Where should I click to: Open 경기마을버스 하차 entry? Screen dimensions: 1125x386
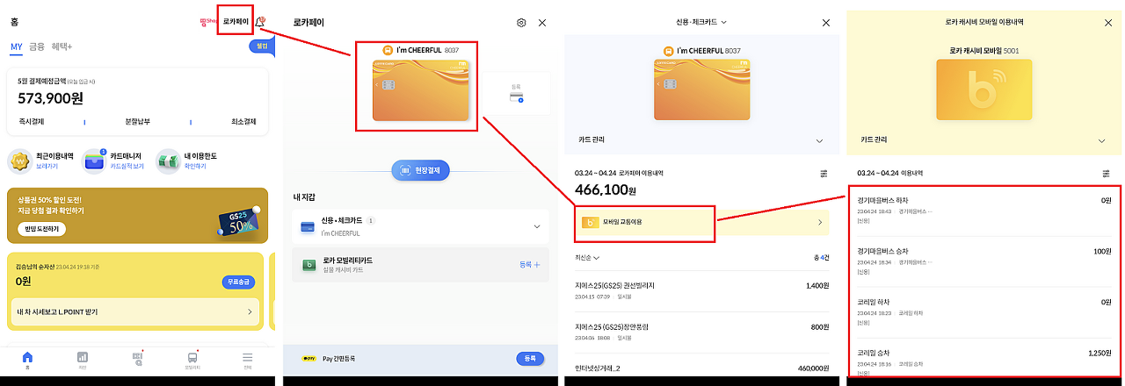coord(983,211)
